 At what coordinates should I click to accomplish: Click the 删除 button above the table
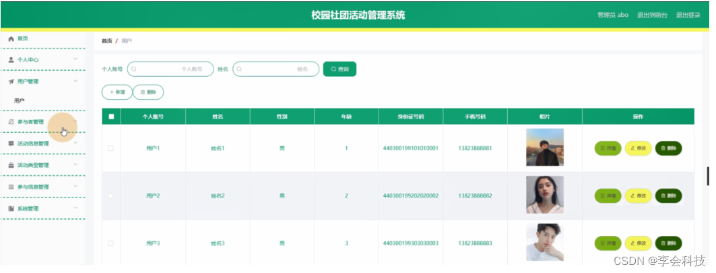coord(148,92)
